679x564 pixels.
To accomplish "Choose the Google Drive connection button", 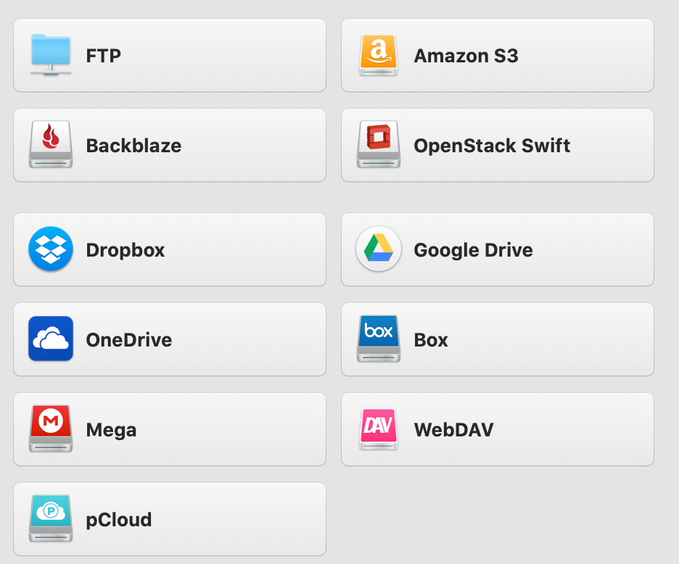I will 498,249.
